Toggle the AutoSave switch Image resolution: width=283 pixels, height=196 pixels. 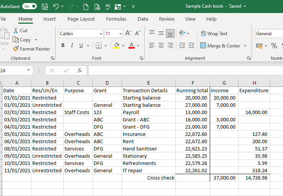point(30,6)
